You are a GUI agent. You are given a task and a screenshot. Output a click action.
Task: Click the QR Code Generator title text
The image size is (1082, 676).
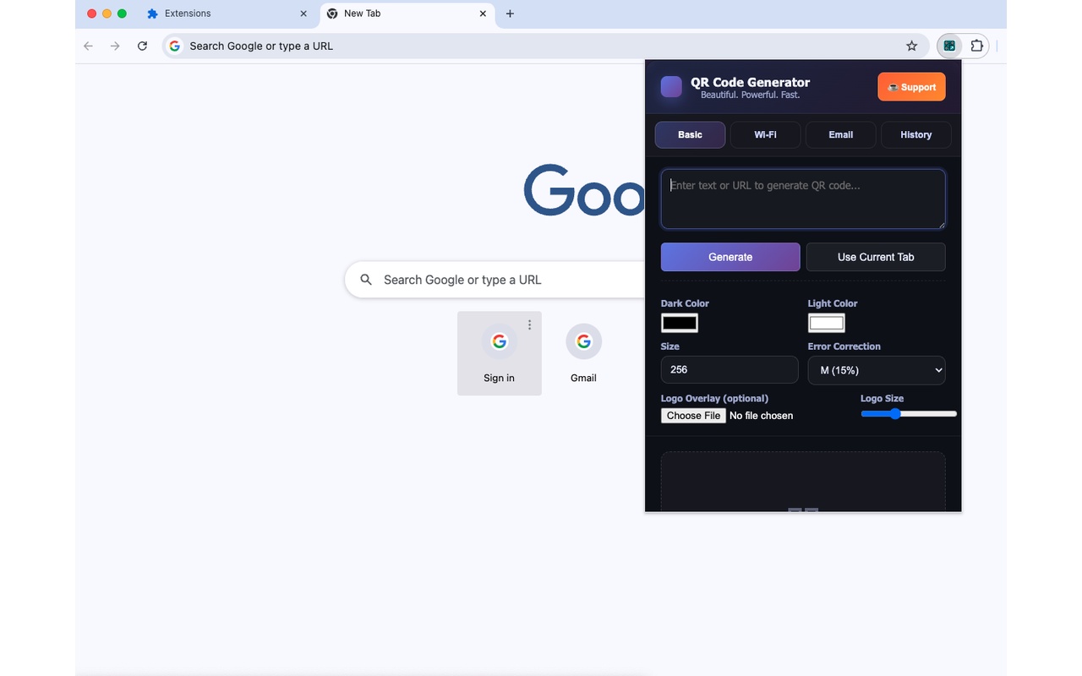(750, 82)
